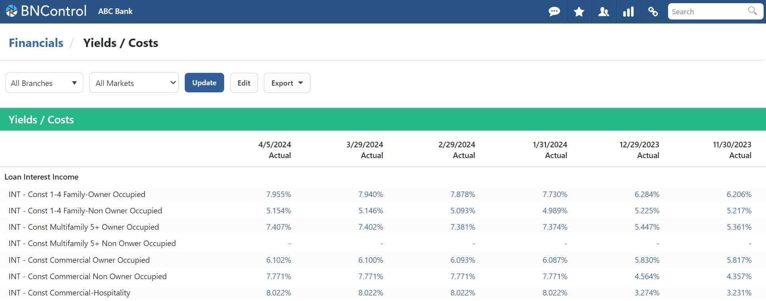The image size is (766, 301).
Task: Select 4.989% in the 1/31/2024 column
Action: coord(555,211)
